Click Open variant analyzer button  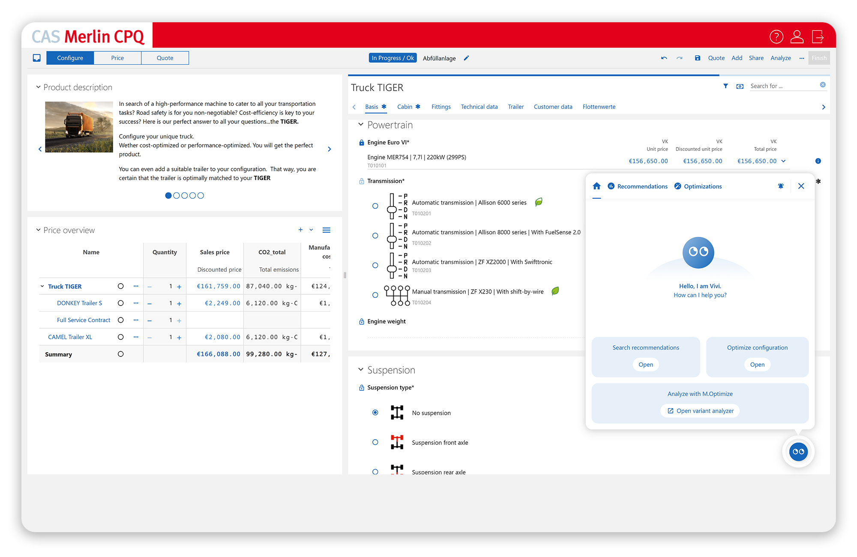point(700,411)
